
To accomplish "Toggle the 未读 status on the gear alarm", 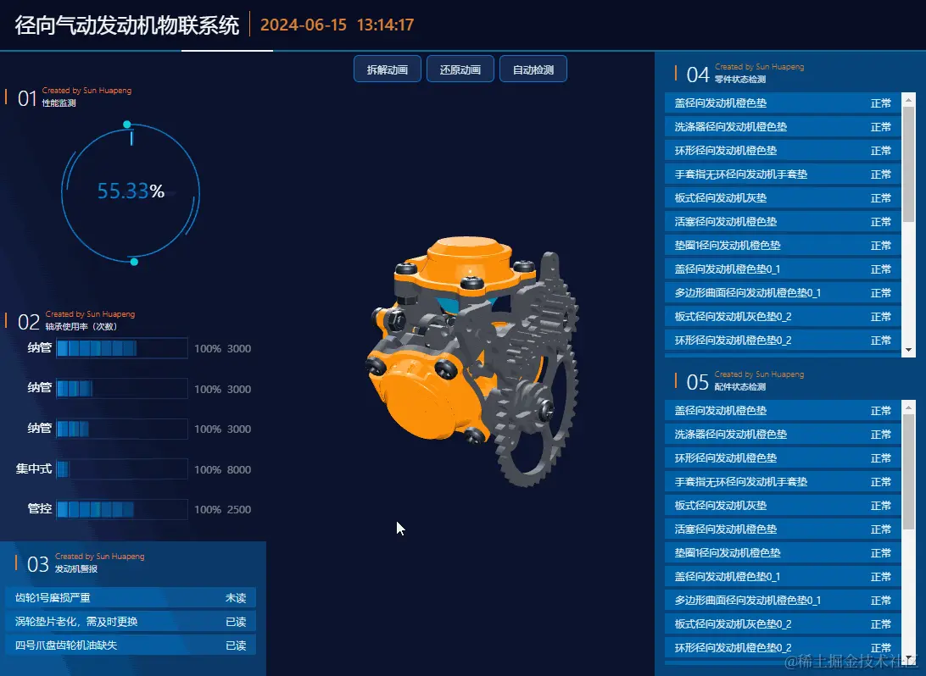I will [235, 598].
